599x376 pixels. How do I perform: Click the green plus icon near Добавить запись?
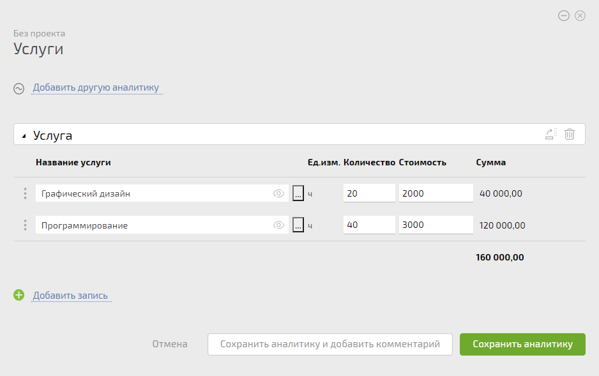(19, 295)
